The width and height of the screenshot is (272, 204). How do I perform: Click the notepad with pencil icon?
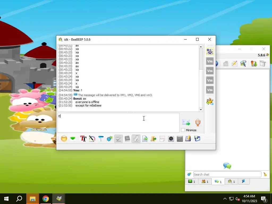coord(188,139)
